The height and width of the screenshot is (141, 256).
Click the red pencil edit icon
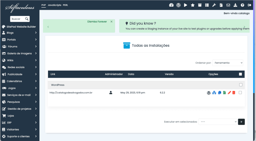[229, 93]
